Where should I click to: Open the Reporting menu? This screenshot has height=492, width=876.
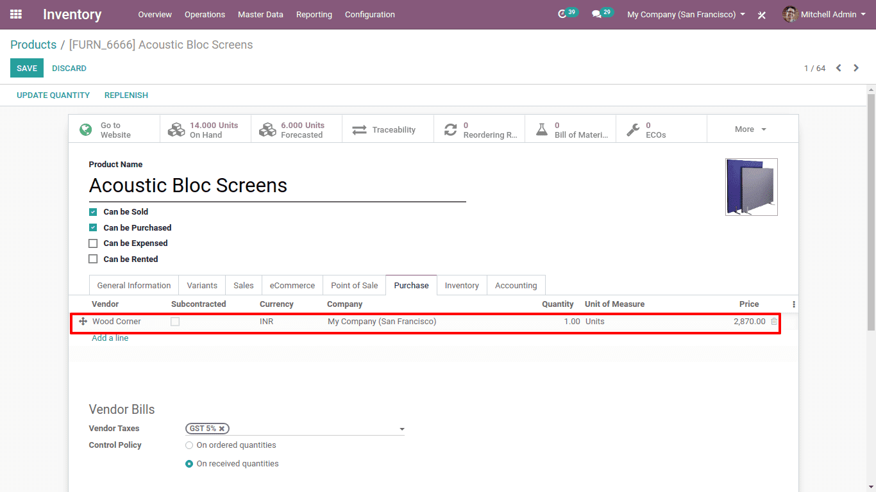[314, 14]
